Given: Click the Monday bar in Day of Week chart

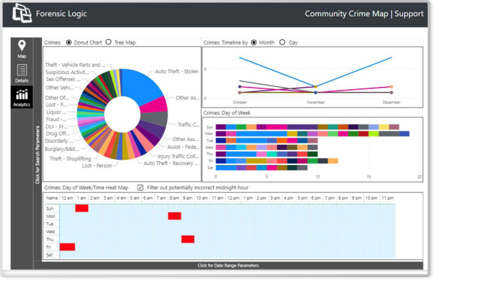Looking at the screenshot, I should [312, 134].
